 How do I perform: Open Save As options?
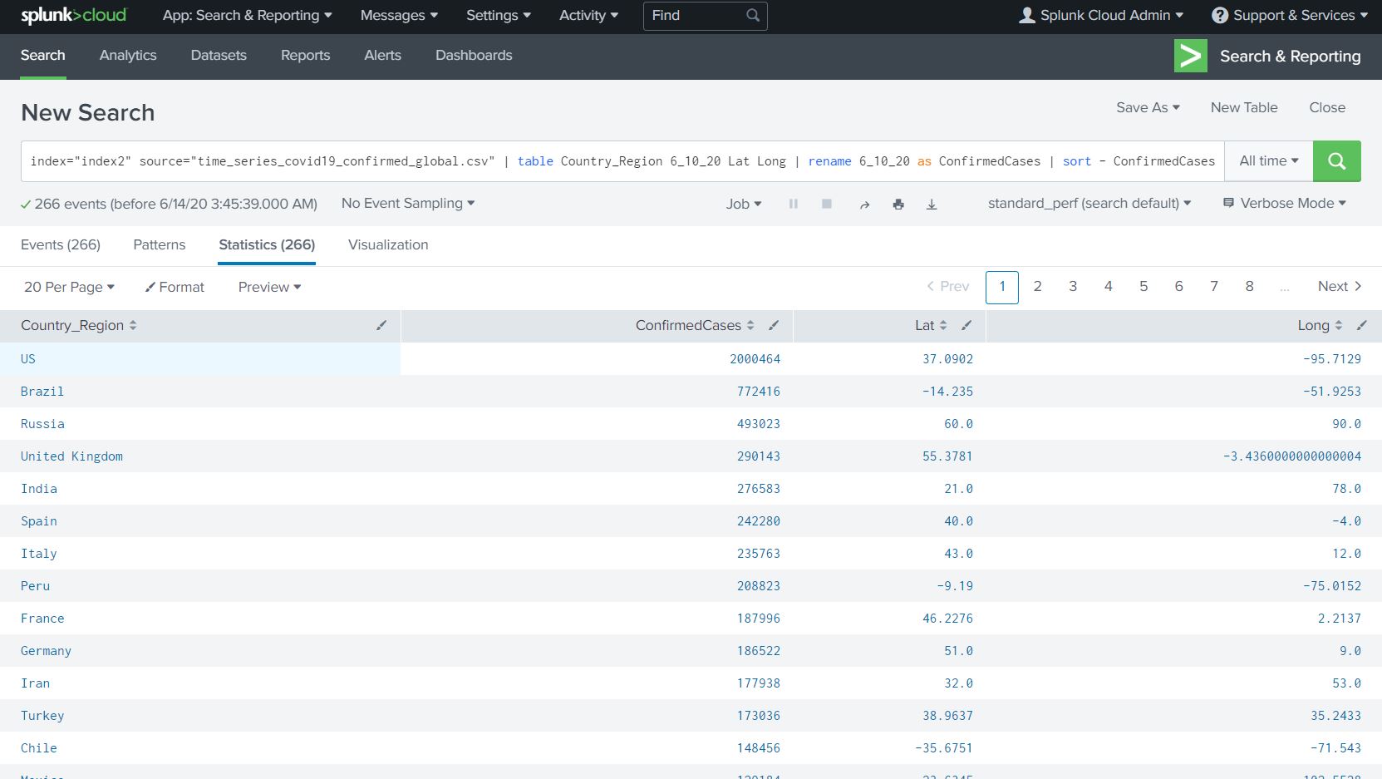tap(1147, 107)
